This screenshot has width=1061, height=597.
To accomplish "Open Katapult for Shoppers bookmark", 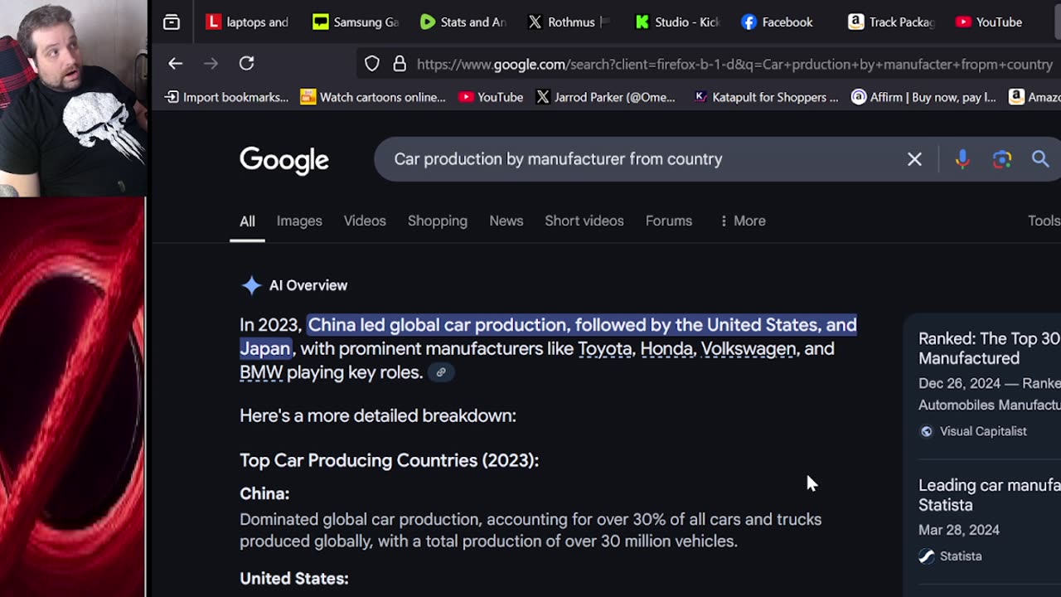I will coord(766,97).
